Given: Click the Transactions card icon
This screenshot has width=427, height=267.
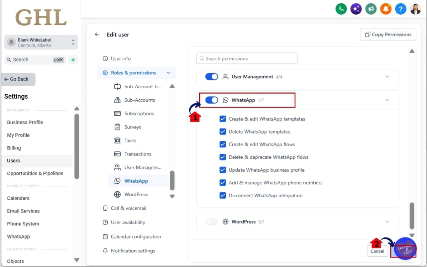Looking at the screenshot, I should [117, 154].
